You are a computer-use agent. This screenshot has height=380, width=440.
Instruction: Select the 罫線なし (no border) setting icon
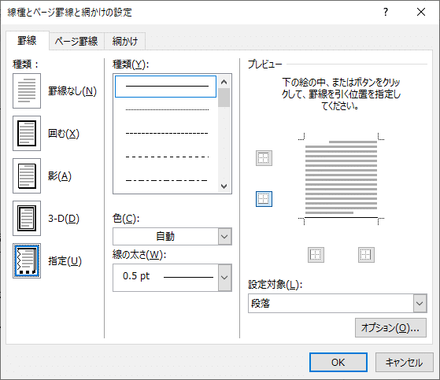click(x=27, y=90)
